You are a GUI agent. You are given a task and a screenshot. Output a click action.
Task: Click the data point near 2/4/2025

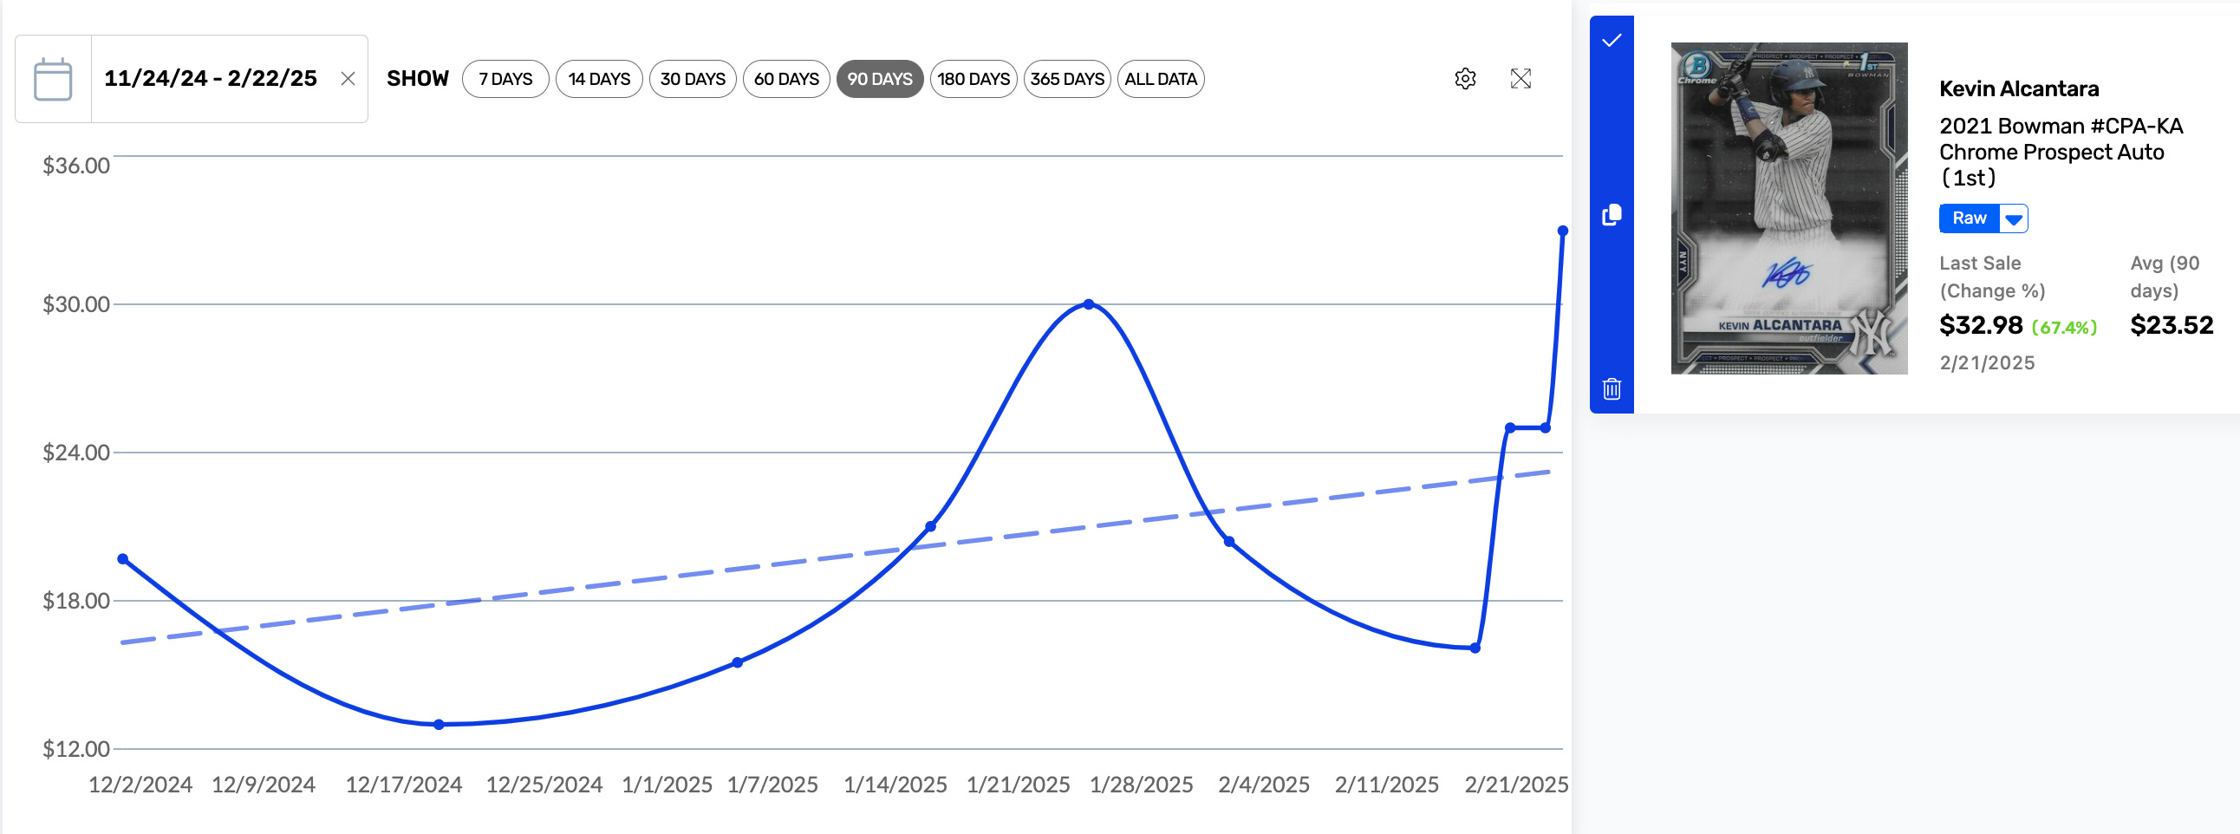coord(1228,542)
